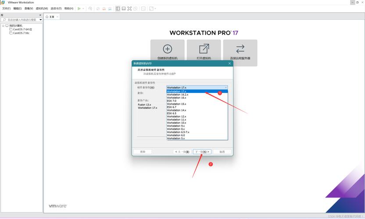This screenshot has height=219, width=365.
Task: Open the 虚拟机(M) menu
Action: [x=42, y=9]
